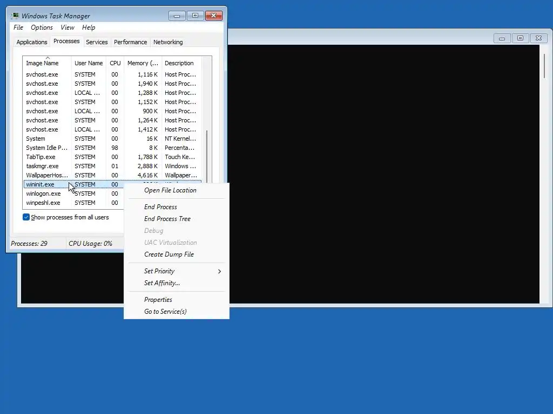Select the svchost.exe row using 1,264 K

click(x=112, y=120)
